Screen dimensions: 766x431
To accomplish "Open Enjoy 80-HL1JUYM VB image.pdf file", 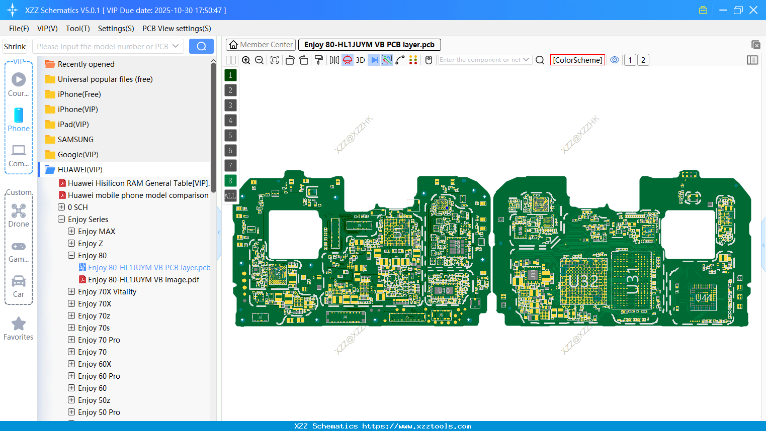I will click(139, 280).
